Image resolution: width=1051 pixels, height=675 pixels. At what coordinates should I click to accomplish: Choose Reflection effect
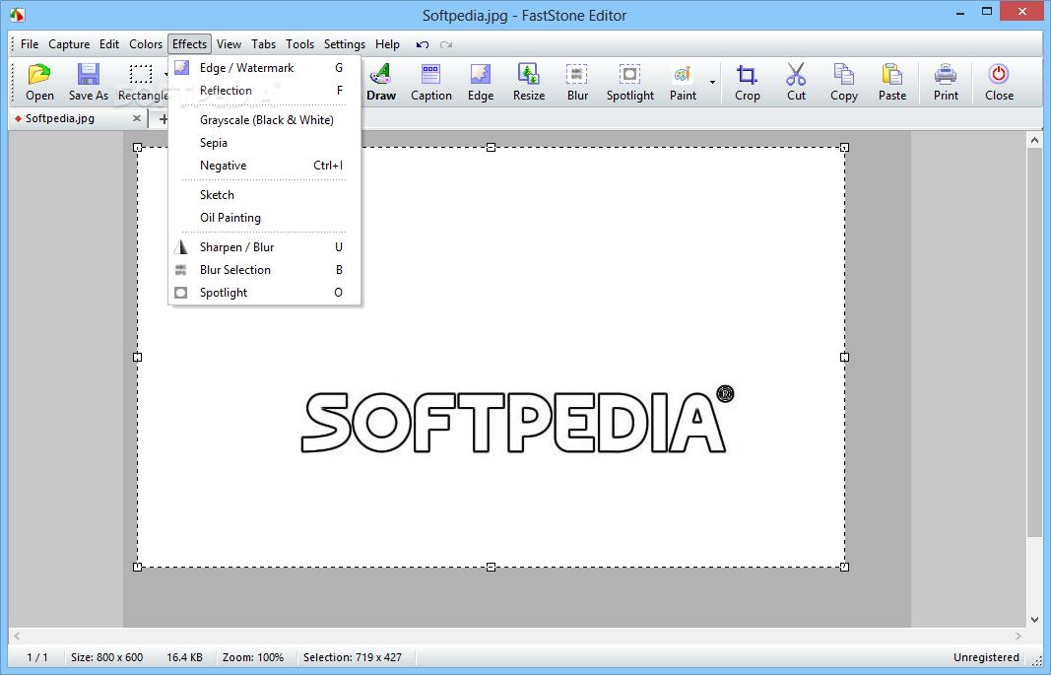(264, 91)
